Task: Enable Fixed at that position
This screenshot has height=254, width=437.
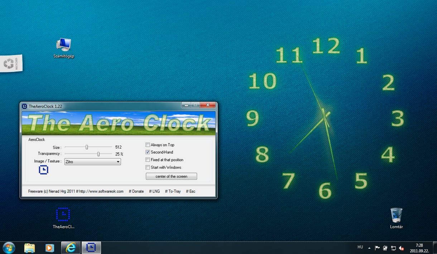Action: tap(148, 160)
